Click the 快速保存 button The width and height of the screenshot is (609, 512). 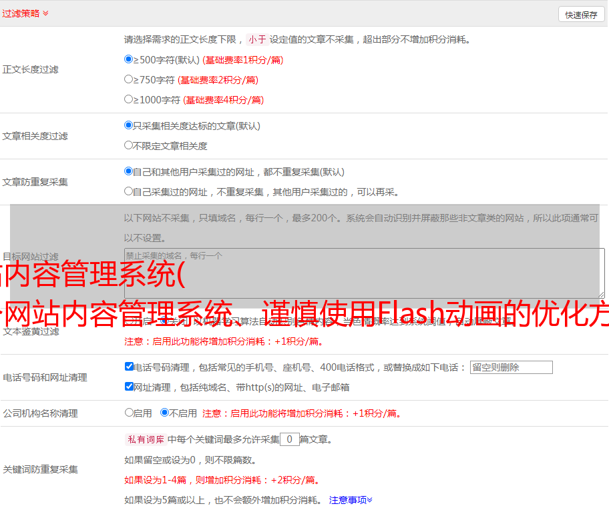coord(581,15)
